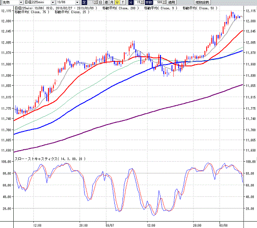Viewport: 257px width, 228px height.
Task: Click the 複数銘柄 multiple symbols button
Action: [x=203, y=2]
